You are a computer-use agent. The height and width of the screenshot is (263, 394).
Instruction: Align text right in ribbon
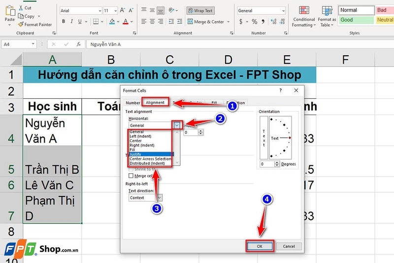pyautogui.click(x=161, y=22)
